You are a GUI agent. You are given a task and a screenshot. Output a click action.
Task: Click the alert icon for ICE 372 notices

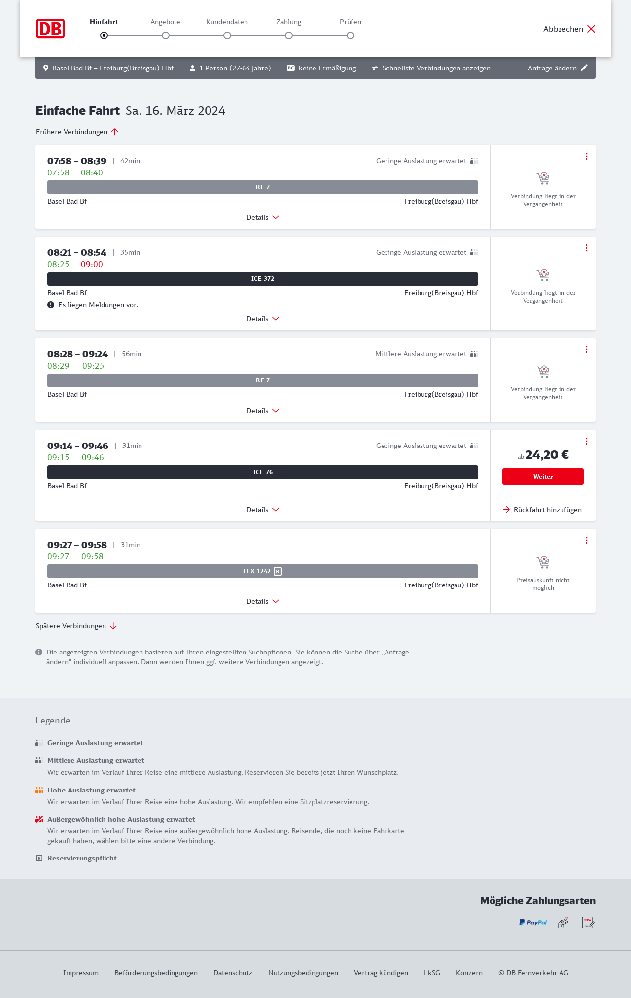(x=51, y=305)
